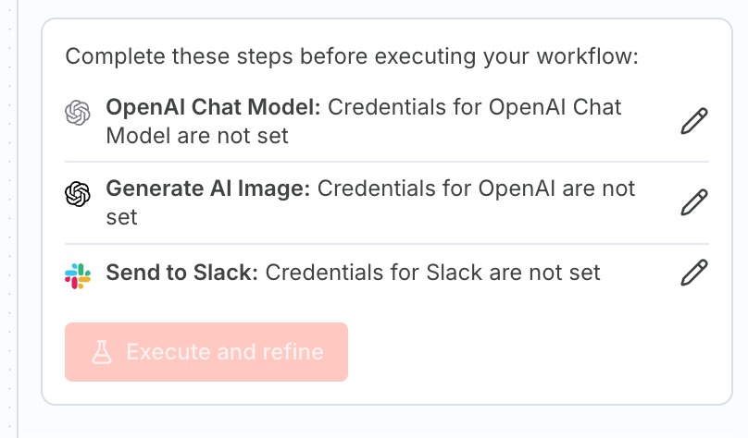Click the divider line above Send to Slack
748x438 pixels.
387,244
